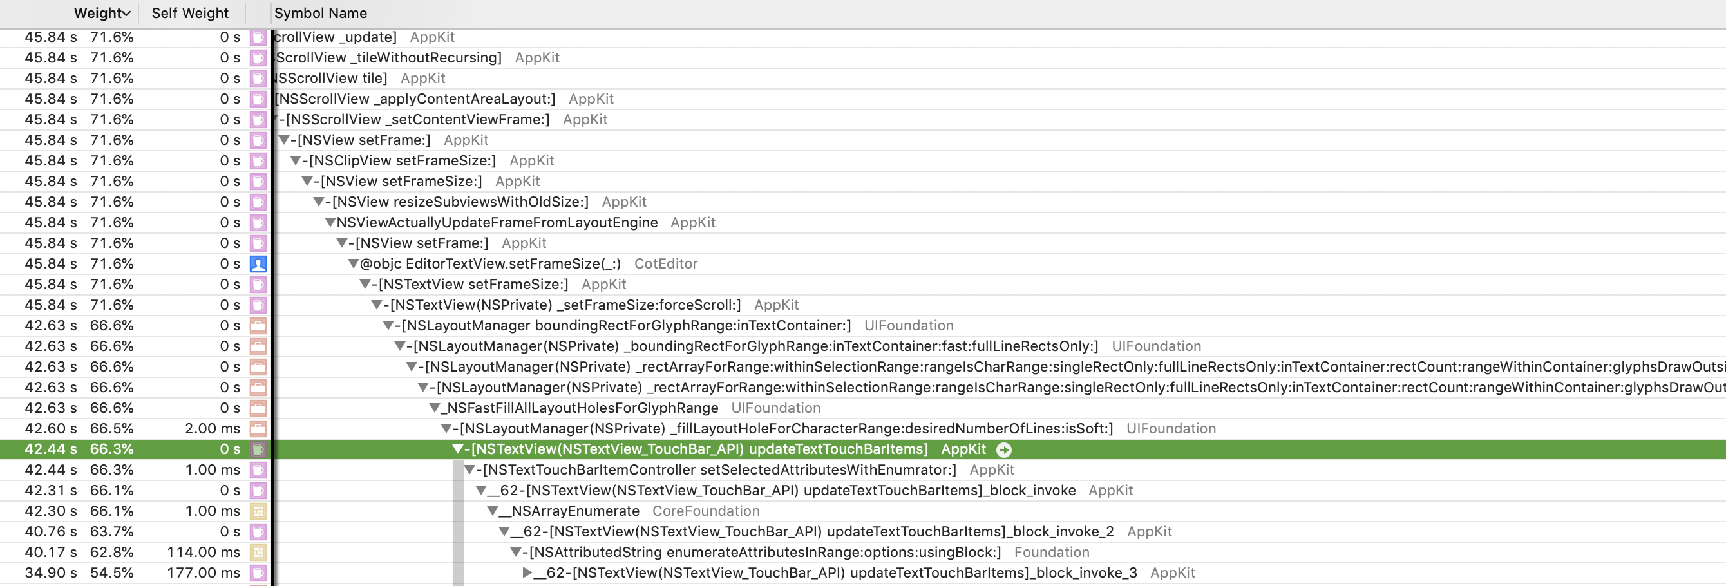The width and height of the screenshot is (1726, 586).
Task: Click the pink icon beside NSScrollView tile row
Action: tap(260, 79)
